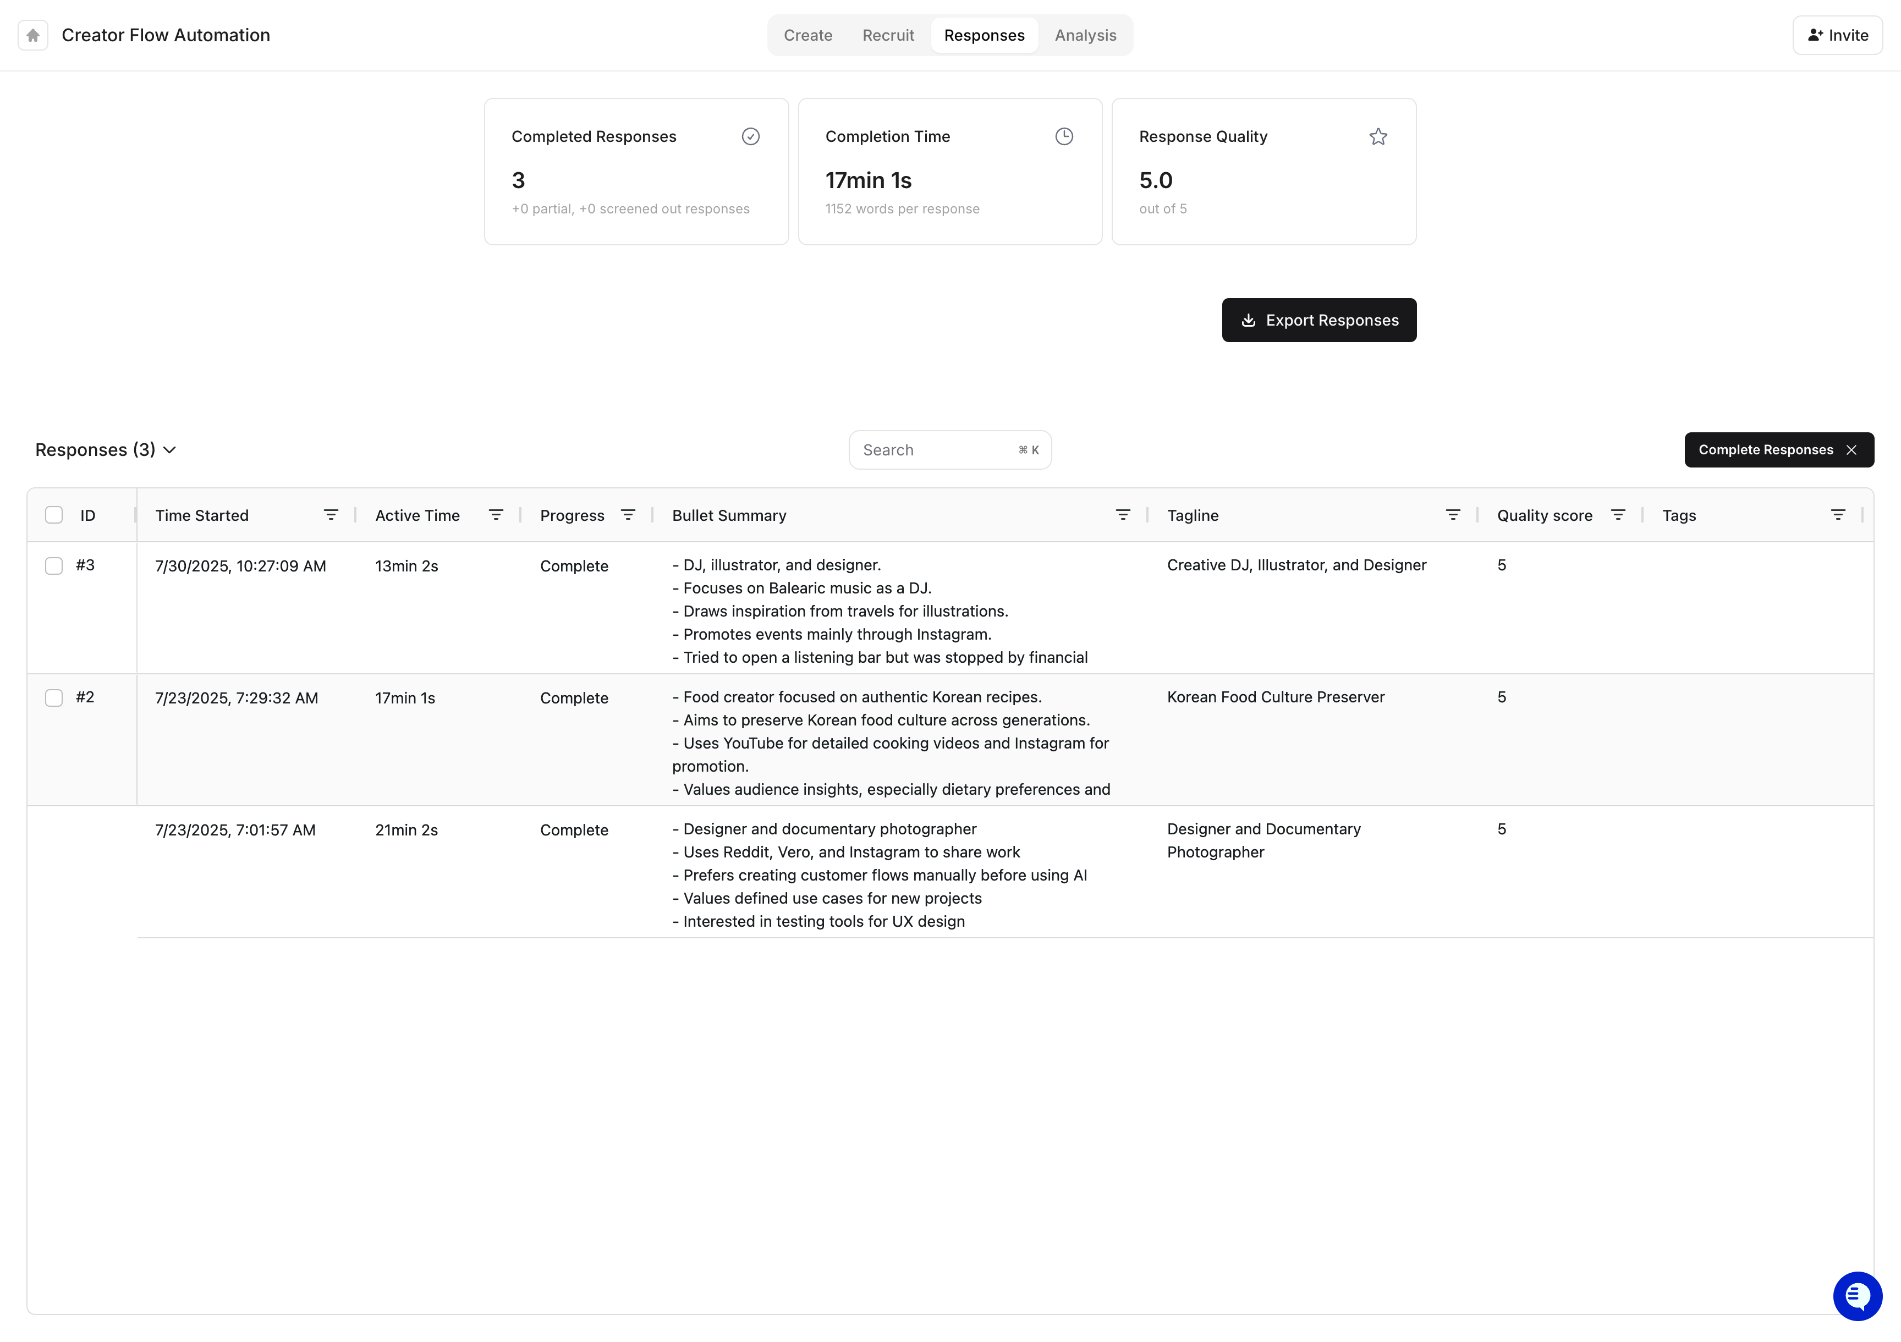The image size is (1901, 1342).
Task: Filter the Tags column
Action: (x=1838, y=515)
